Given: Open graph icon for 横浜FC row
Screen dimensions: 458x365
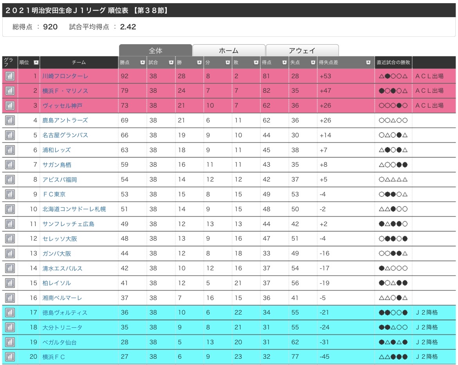Looking at the screenshot, I should 10,357.
